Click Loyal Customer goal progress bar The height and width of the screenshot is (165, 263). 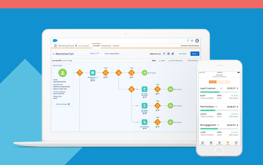tap(219, 92)
